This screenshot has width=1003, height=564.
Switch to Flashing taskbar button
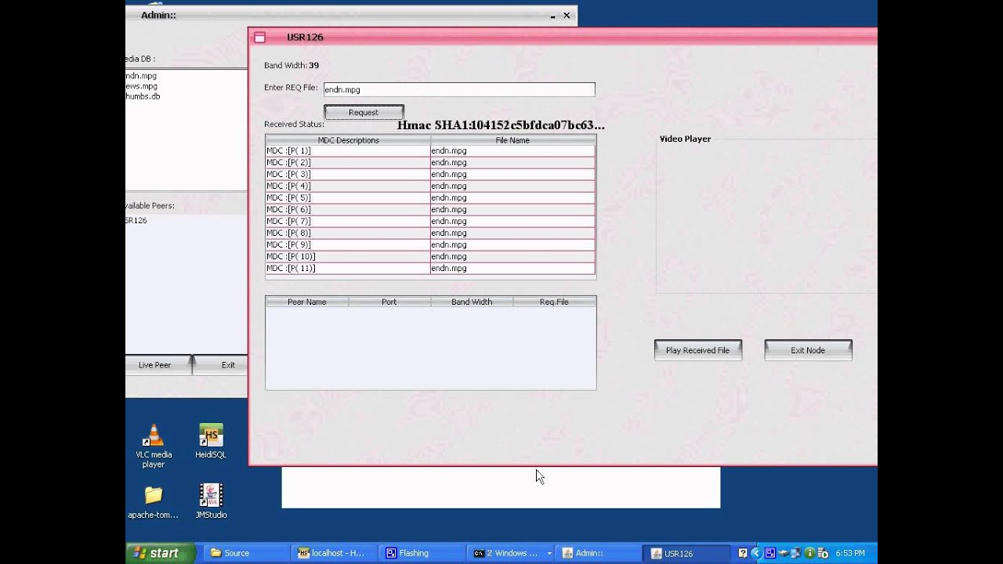423,553
